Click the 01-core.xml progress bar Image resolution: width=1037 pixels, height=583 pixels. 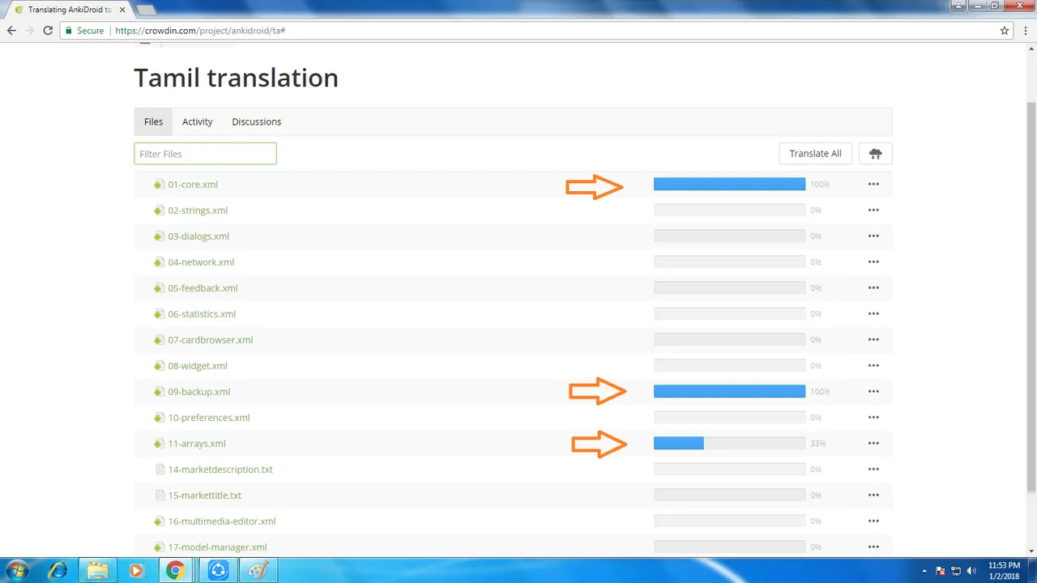pyautogui.click(x=729, y=185)
